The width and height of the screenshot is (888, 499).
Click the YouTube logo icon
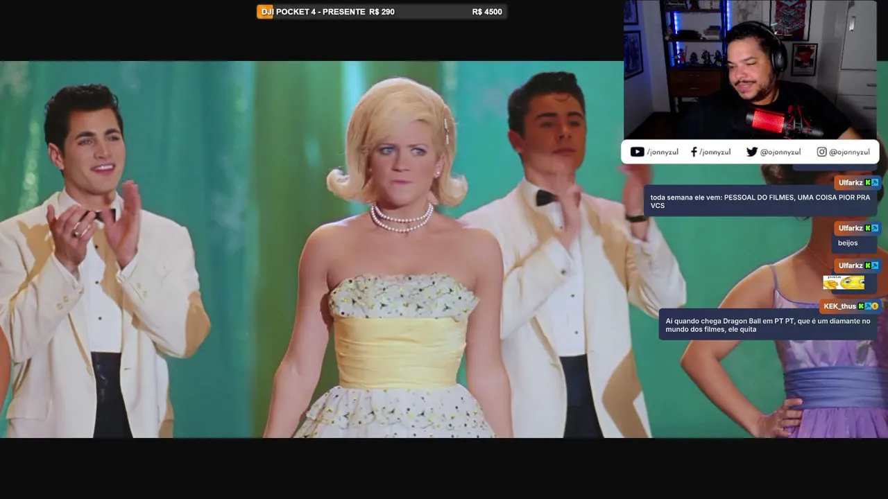(x=637, y=152)
